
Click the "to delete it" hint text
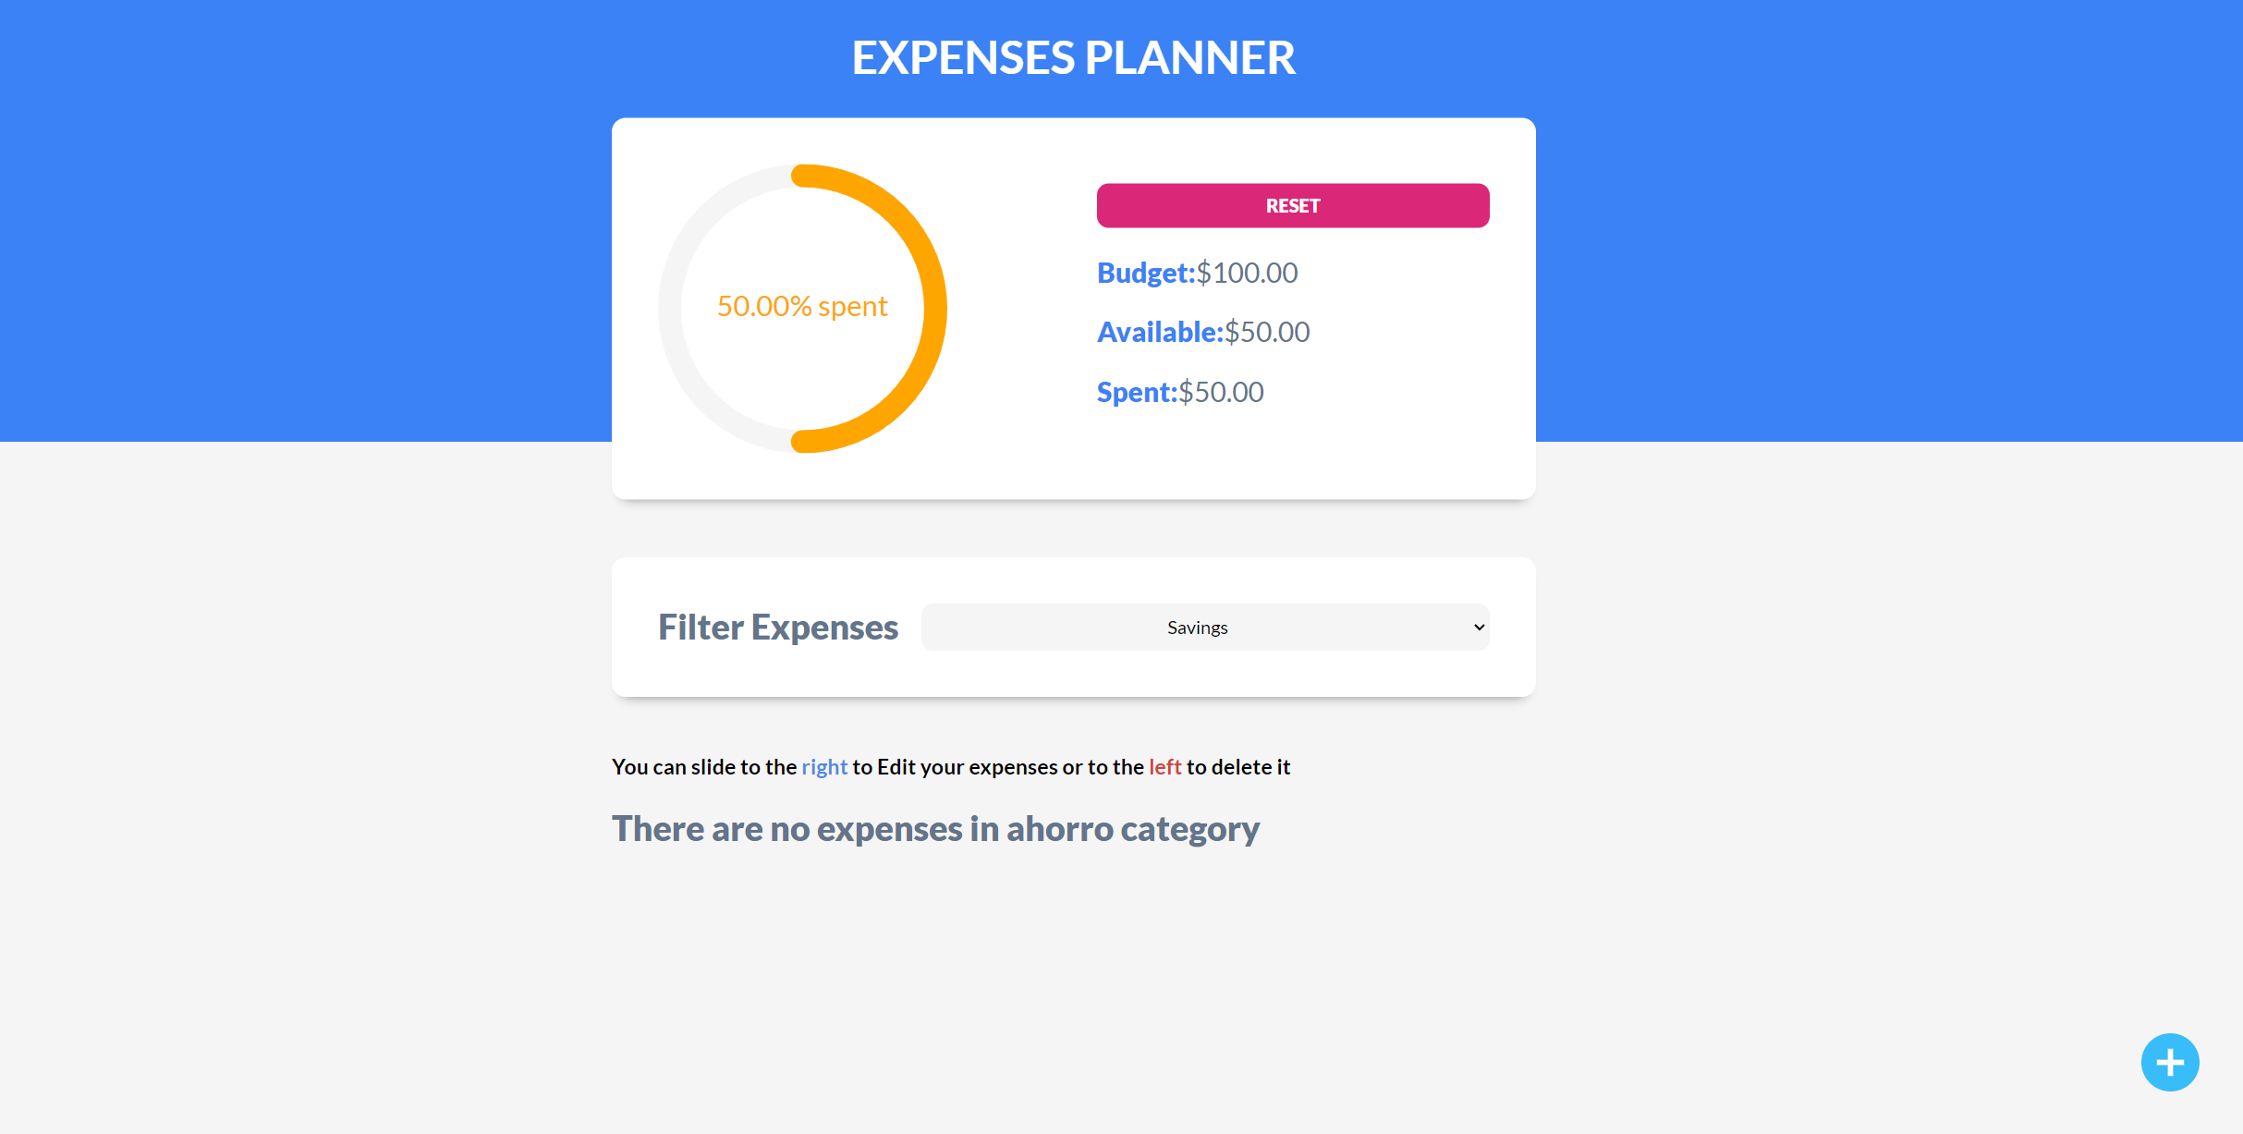(x=1238, y=767)
